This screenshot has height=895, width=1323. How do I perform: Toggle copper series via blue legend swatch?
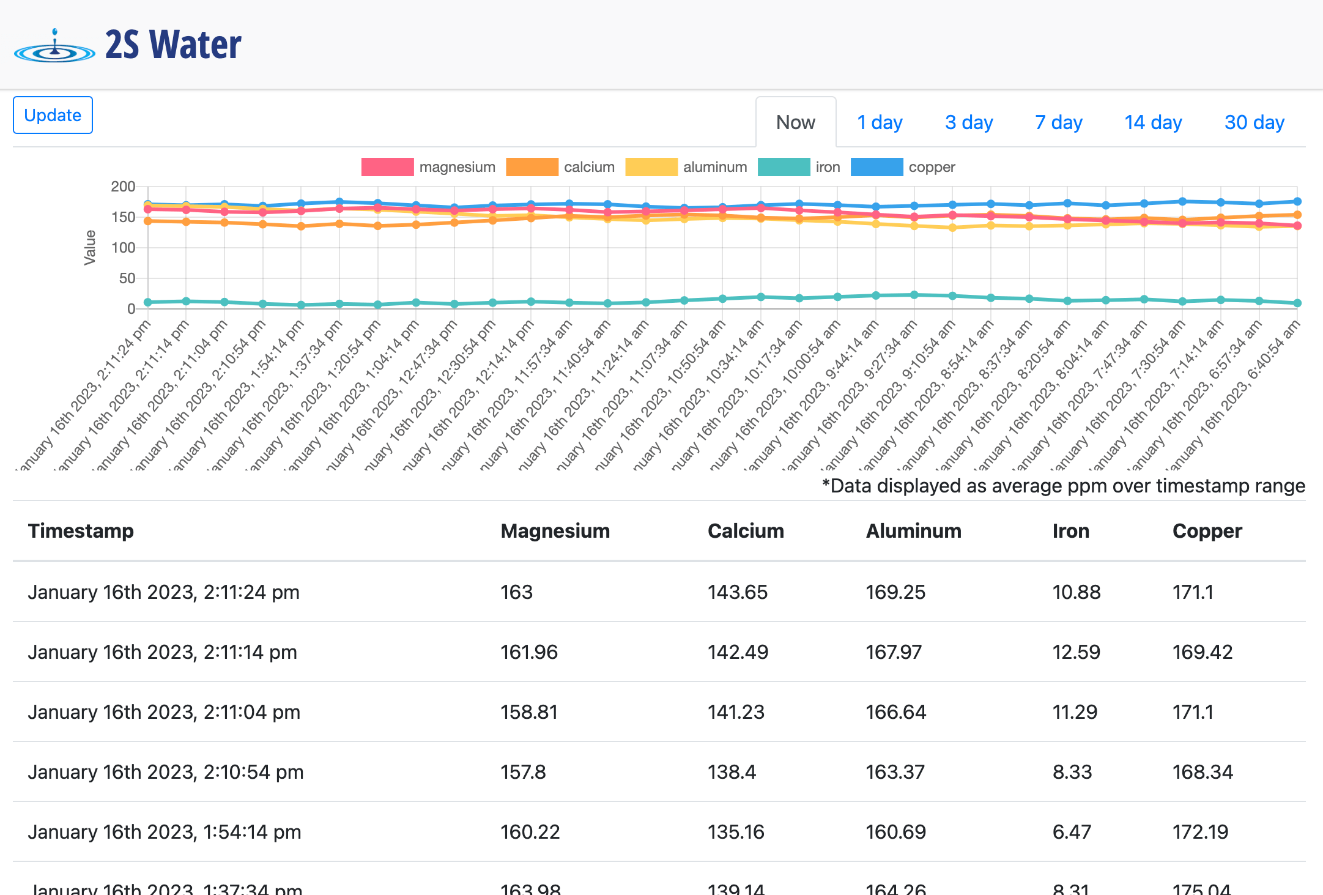pyautogui.click(x=876, y=167)
